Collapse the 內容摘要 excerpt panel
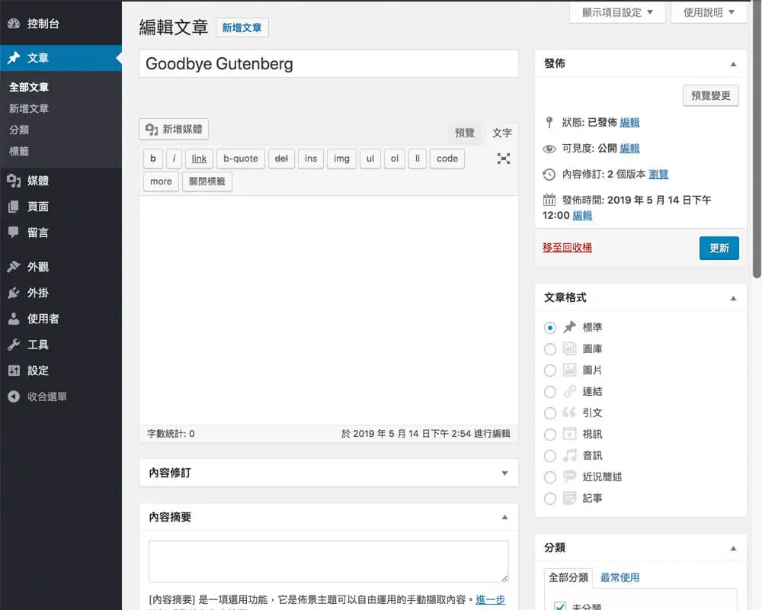The image size is (762, 610). 504,517
